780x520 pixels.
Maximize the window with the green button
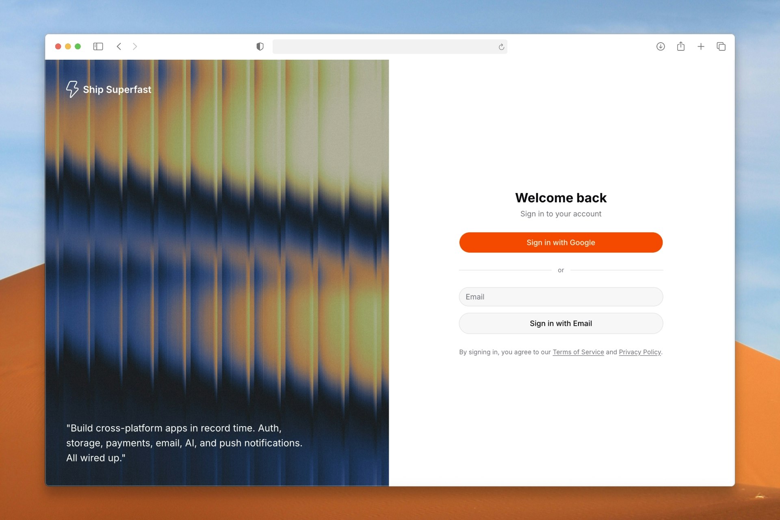click(78, 47)
